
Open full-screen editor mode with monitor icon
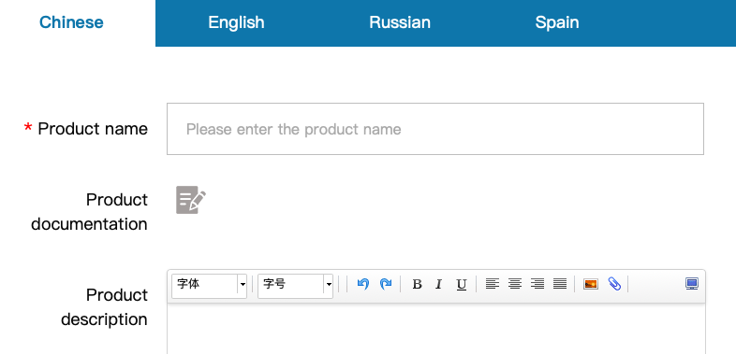(692, 284)
